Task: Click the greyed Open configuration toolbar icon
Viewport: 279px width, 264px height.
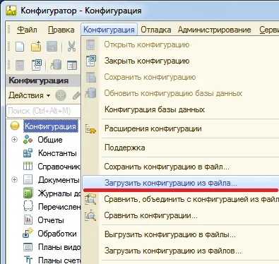Action: 20,65
